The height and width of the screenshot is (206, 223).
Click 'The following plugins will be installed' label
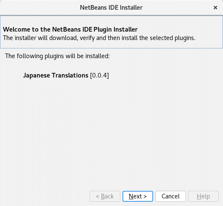point(58,56)
